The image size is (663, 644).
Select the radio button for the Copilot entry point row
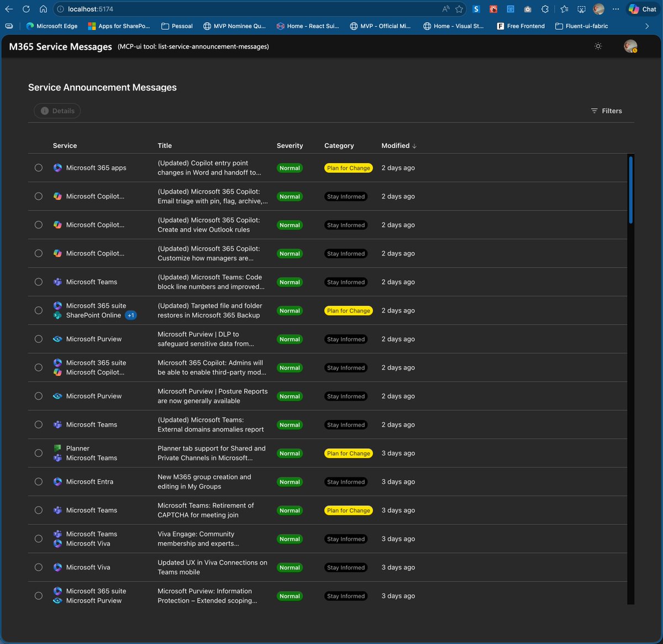click(38, 168)
